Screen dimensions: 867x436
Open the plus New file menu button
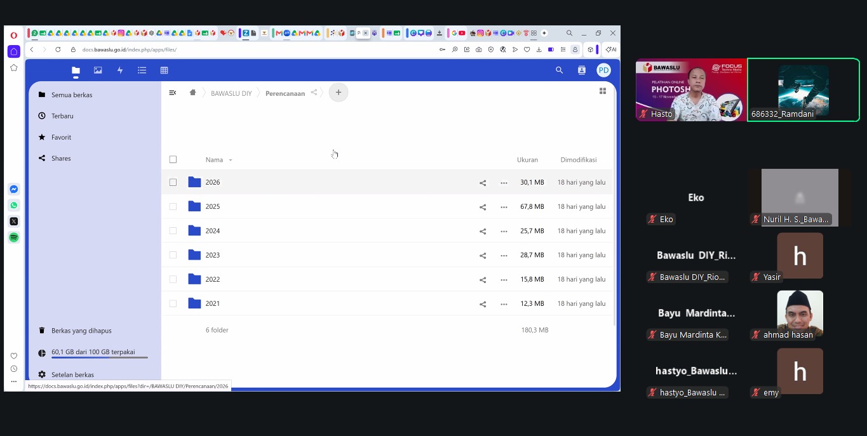point(339,93)
